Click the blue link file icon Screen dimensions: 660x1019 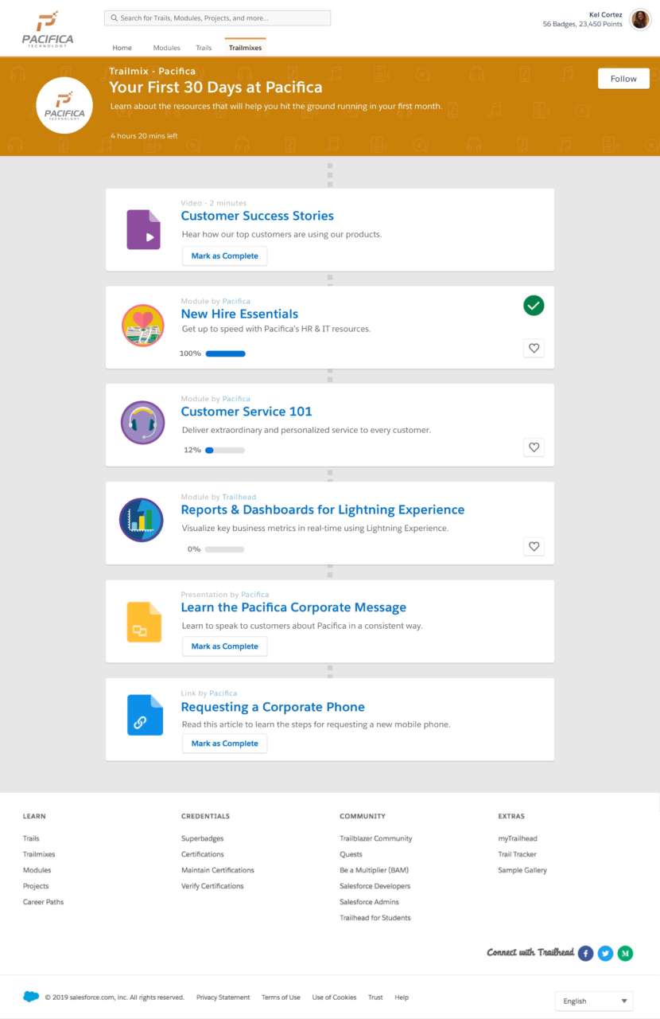click(145, 715)
